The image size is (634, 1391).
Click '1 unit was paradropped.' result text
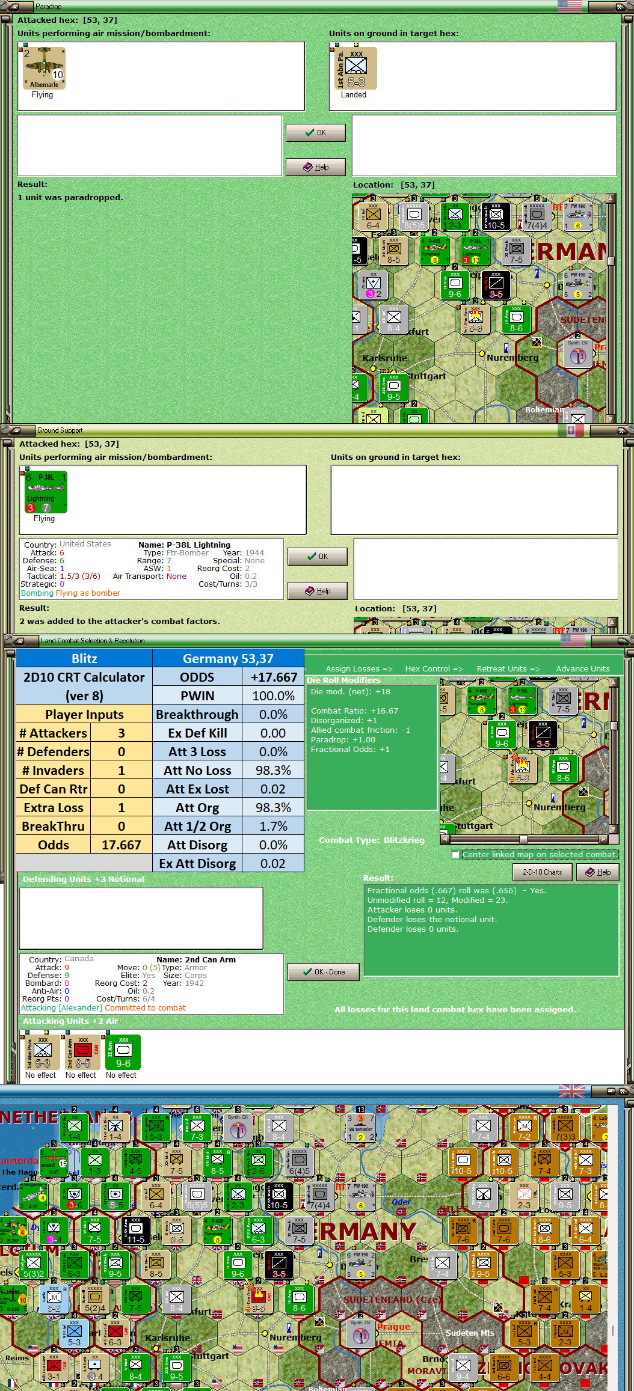point(70,197)
